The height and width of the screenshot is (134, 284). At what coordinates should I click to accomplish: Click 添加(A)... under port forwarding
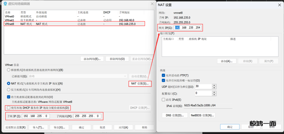pyautogui.click(x=226, y=61)
